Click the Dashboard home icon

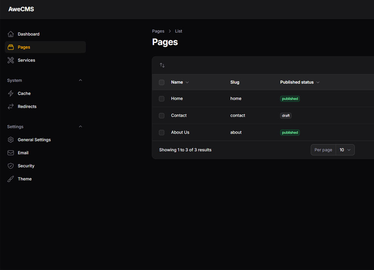coord(11,34)
